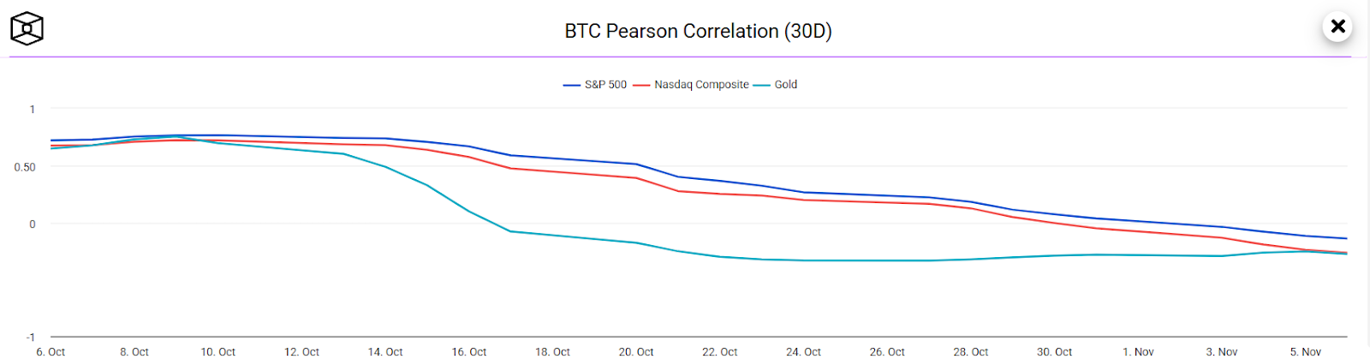Click the 30. Oct date label

tap(1054, 352)
